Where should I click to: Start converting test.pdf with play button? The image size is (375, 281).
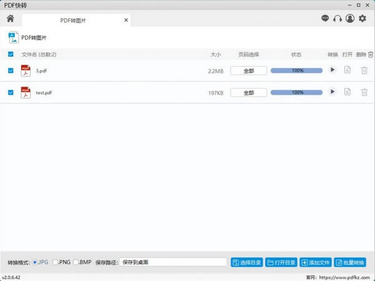click(332, 92)
